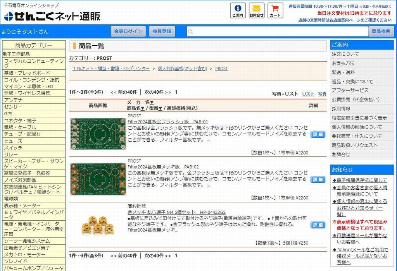397x271 pixels.
Task: Switch to リスト view mode
Action: 308,94
